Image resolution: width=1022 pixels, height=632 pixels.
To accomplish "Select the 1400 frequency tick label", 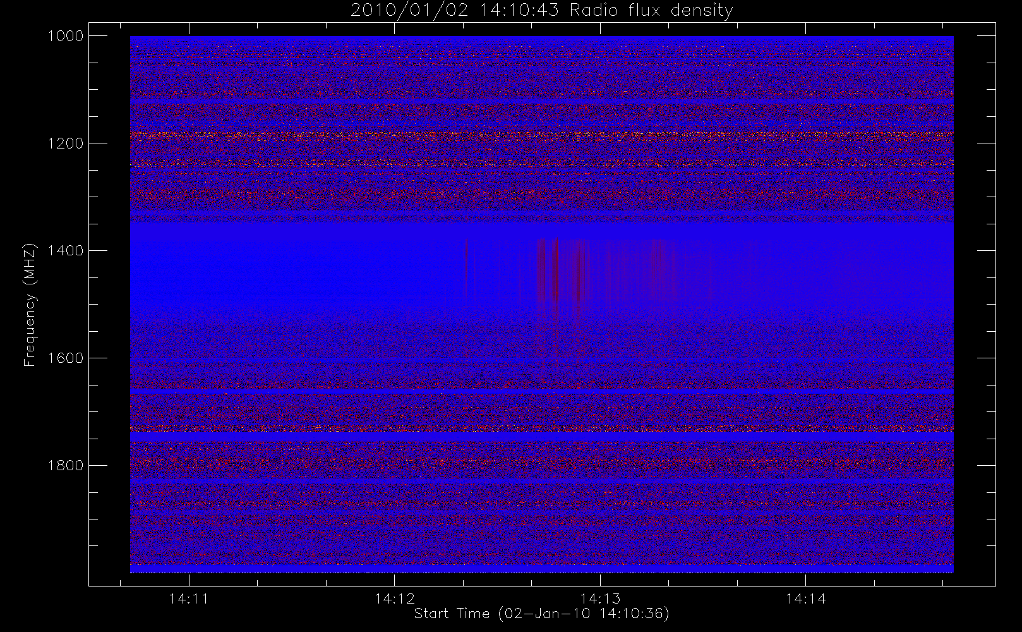I will 66,251.
